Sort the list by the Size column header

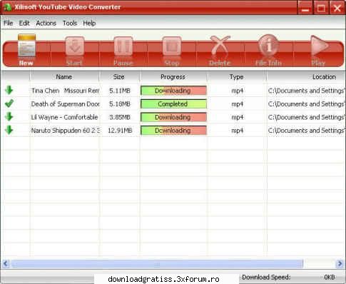119,77
